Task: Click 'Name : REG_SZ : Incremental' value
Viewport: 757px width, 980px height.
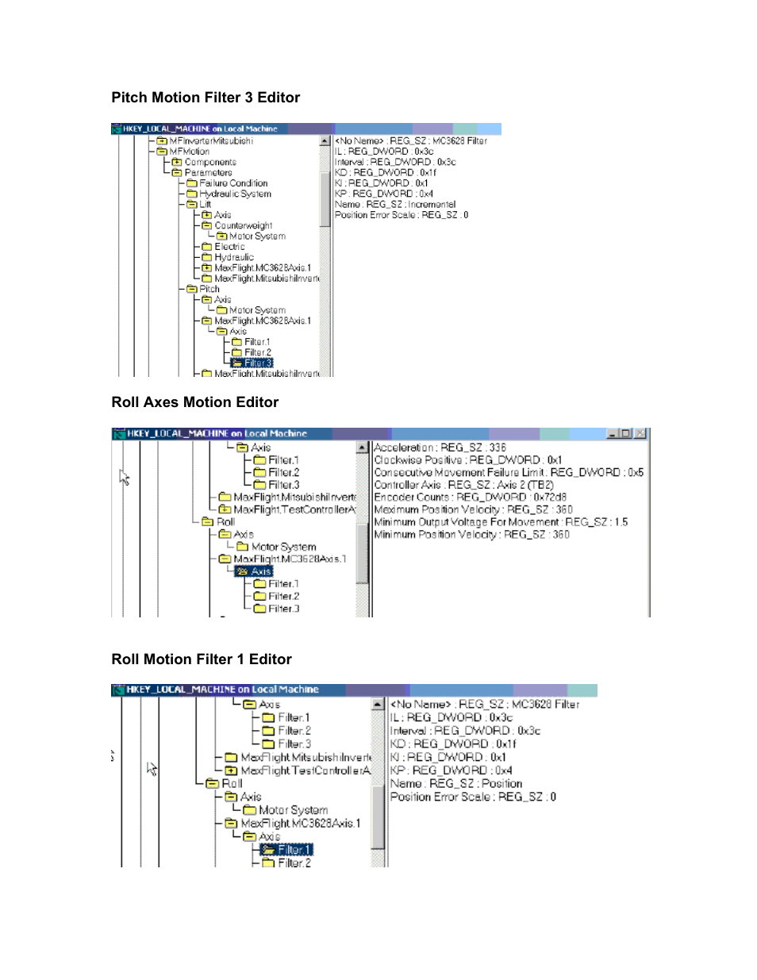Action: (x=395, y=205)
